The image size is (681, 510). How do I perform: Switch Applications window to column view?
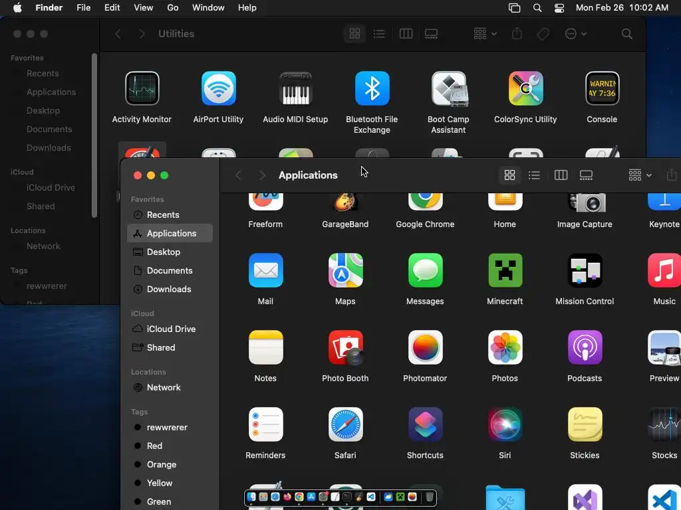561,175
